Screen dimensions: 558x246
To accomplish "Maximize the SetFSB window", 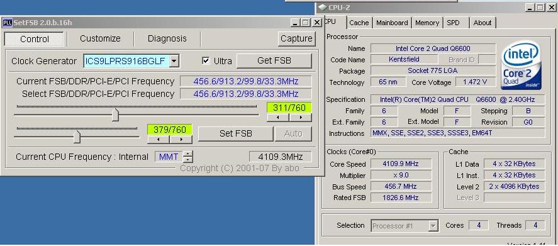I will [x=305, y=23].
